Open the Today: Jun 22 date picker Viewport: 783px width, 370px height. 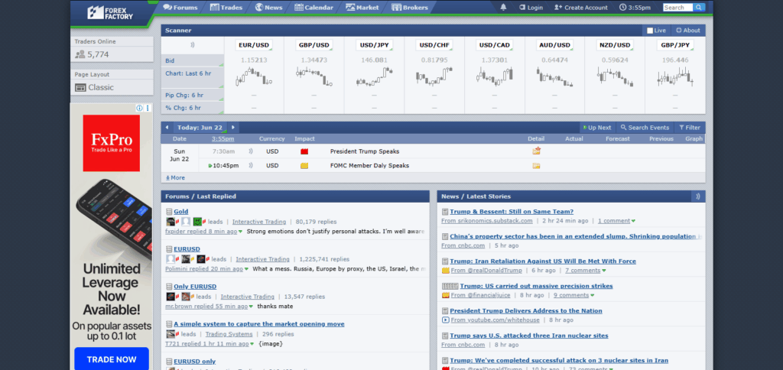[200, 128]
